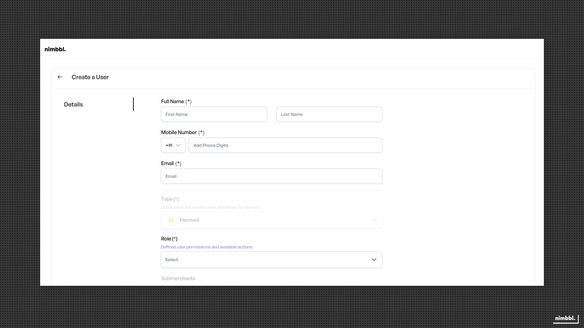
Task: Open the Role dropdown showing Select
Action: [x=271, y=260]
